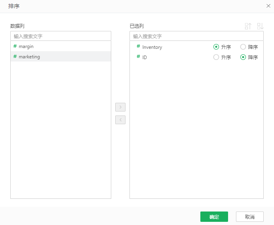
Task: Add selected column with right arrow button
Action: tap(120, 107)
